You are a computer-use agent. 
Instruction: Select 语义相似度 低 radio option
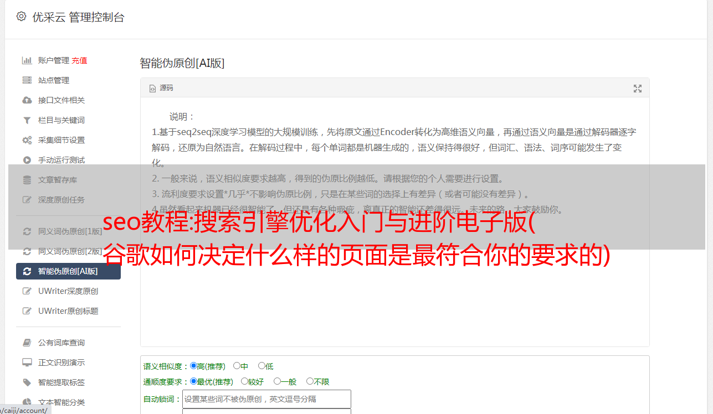pyautogui.click(x=261, y=366)
